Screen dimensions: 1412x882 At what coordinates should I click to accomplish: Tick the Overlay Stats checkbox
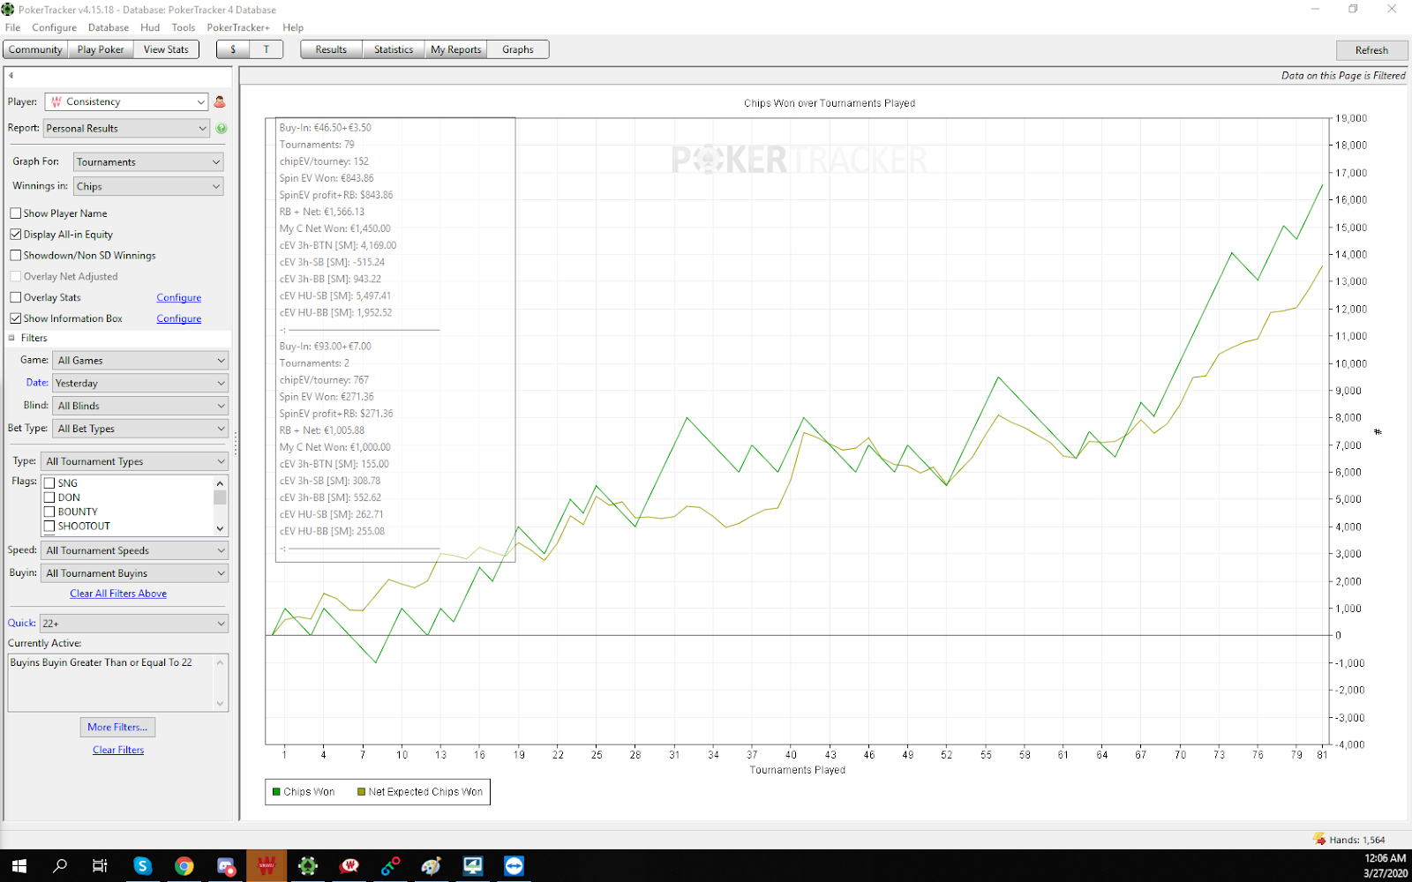[x=16, y=298]
